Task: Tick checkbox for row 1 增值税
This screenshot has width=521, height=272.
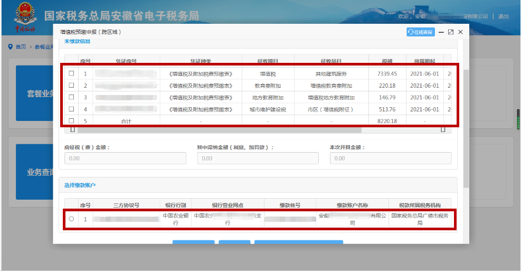Action: 71,73
